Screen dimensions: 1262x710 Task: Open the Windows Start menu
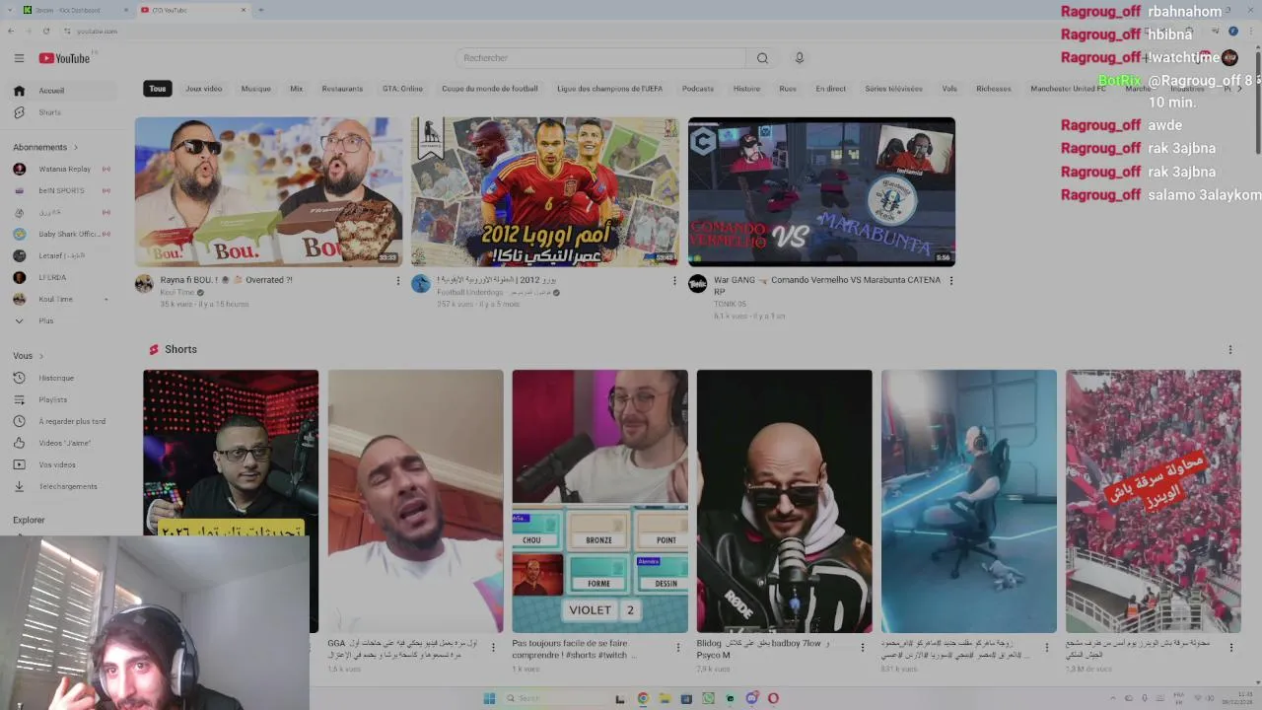tap(489, 698)
